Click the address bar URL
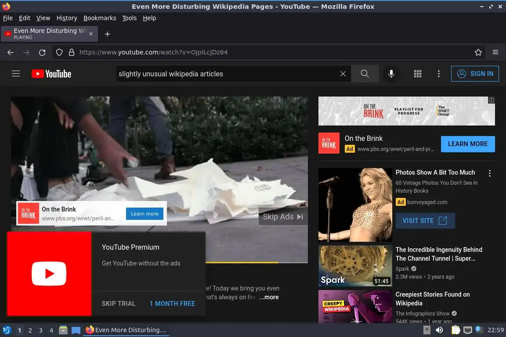Viewport: 506px width, 337px height. coord(154,52)
